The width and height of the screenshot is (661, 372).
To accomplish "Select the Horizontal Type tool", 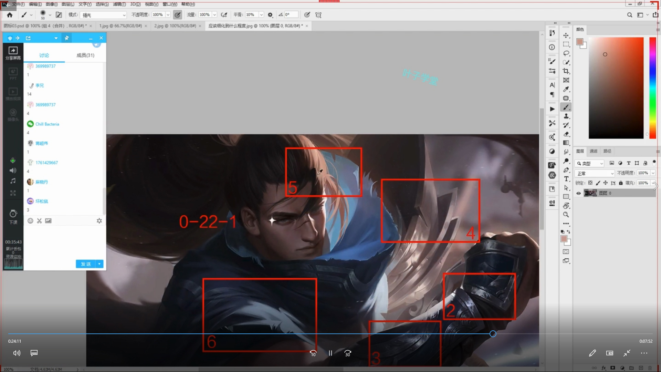I will tap(566, 179).
